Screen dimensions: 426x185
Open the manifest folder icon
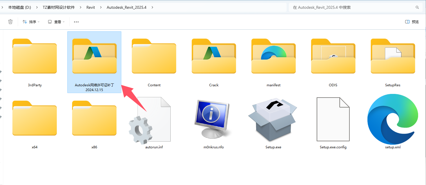[273, 56]
